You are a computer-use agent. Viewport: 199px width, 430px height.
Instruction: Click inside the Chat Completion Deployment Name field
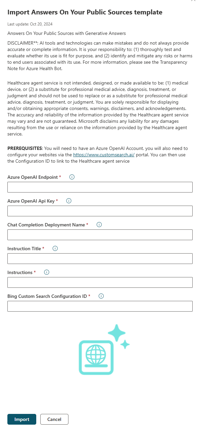coord(99,234)
